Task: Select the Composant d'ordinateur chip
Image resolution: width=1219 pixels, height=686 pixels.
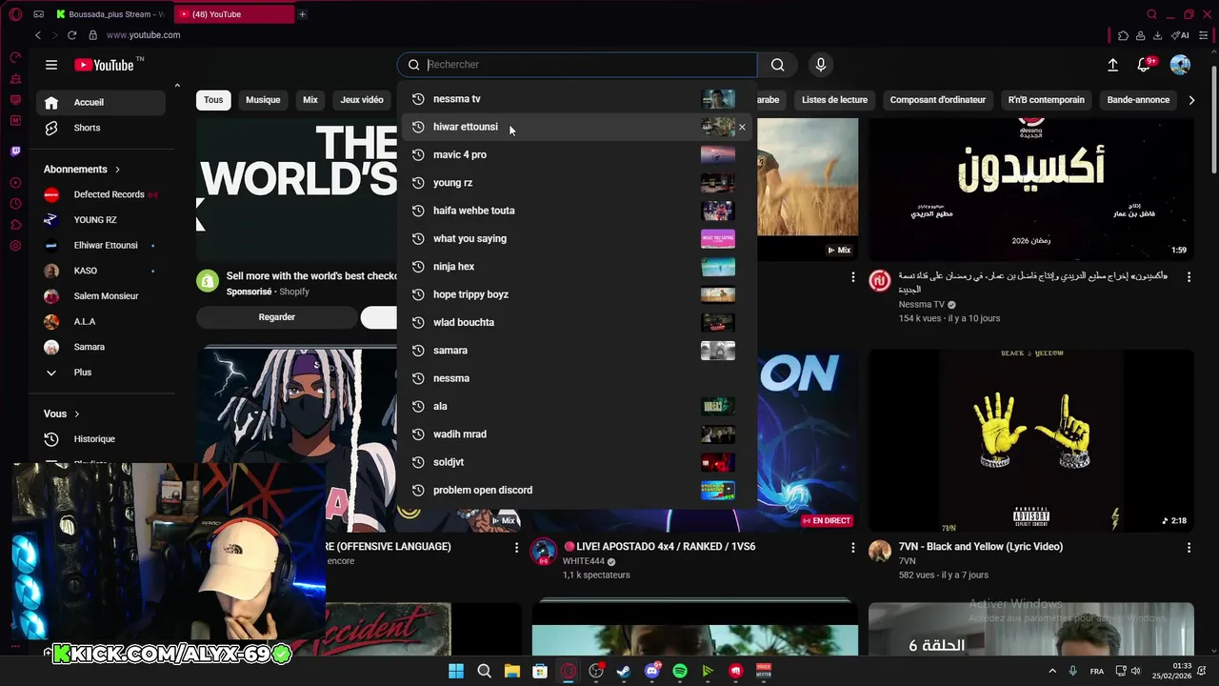Action: click(x=938, y=100)
